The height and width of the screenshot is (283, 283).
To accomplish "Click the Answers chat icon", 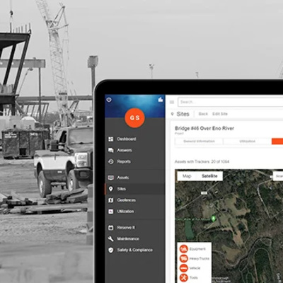I will tap(110, 150).
